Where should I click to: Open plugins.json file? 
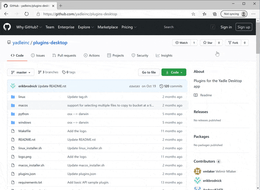tap(27, 174)
